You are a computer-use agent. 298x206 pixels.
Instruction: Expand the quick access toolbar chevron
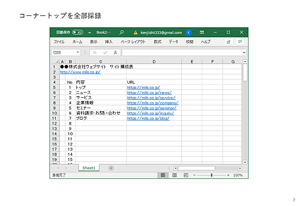[x=89, y=33]
